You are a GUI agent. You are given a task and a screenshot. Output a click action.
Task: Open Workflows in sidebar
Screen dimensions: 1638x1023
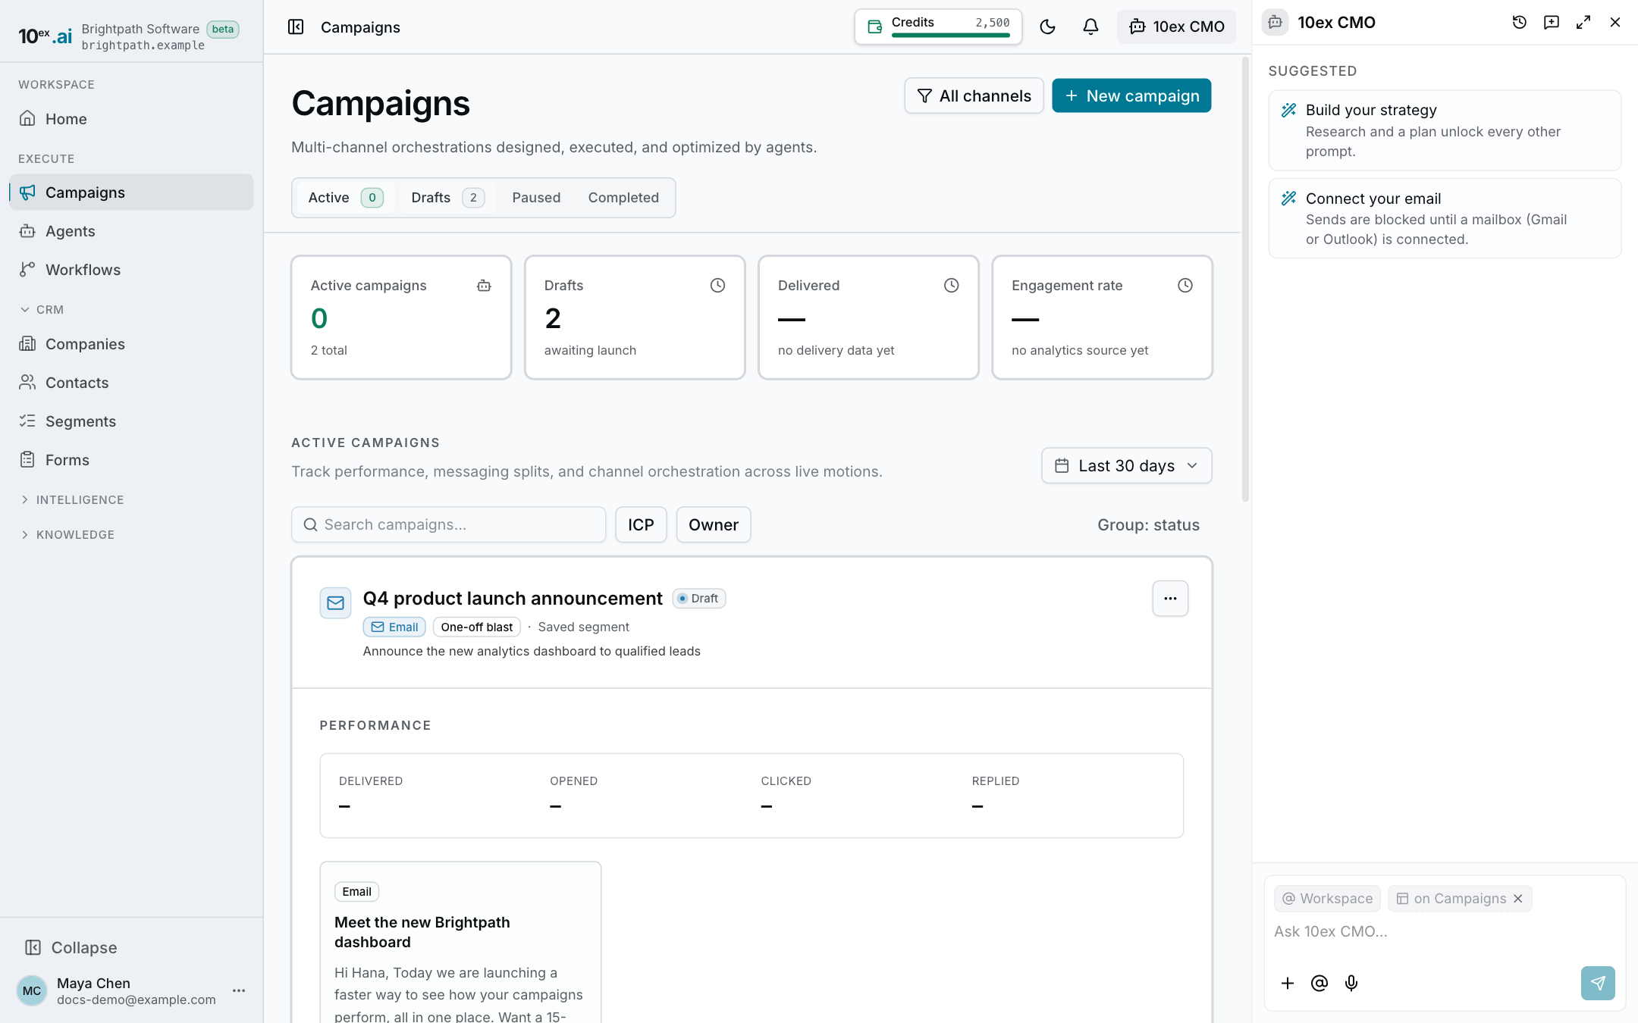point(131,270)
